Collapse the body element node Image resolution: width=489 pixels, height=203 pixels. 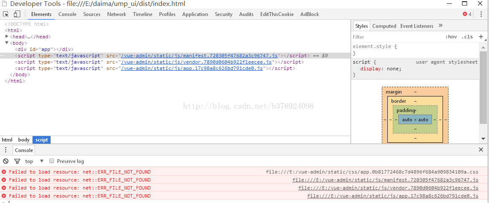(7, 43)
